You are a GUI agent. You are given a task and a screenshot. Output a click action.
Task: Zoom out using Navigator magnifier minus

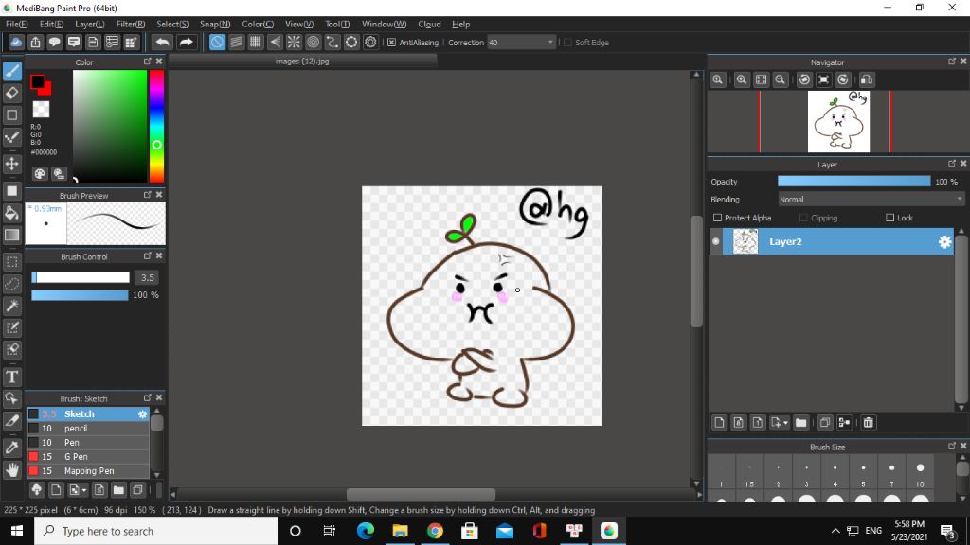tap(781, 79)
